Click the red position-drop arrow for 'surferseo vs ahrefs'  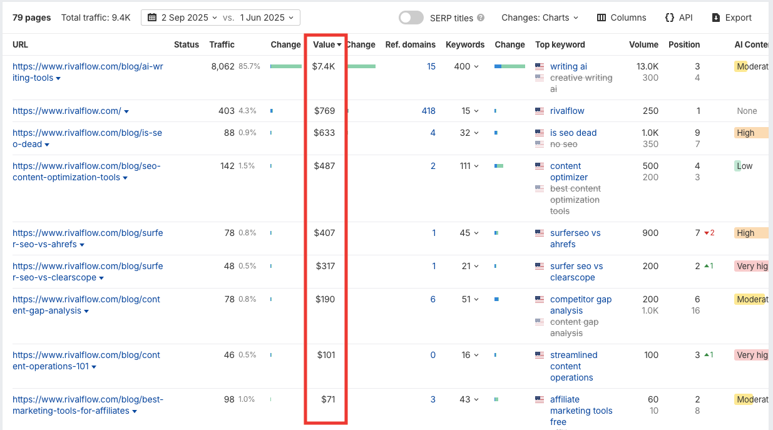[x=707, y=232]
